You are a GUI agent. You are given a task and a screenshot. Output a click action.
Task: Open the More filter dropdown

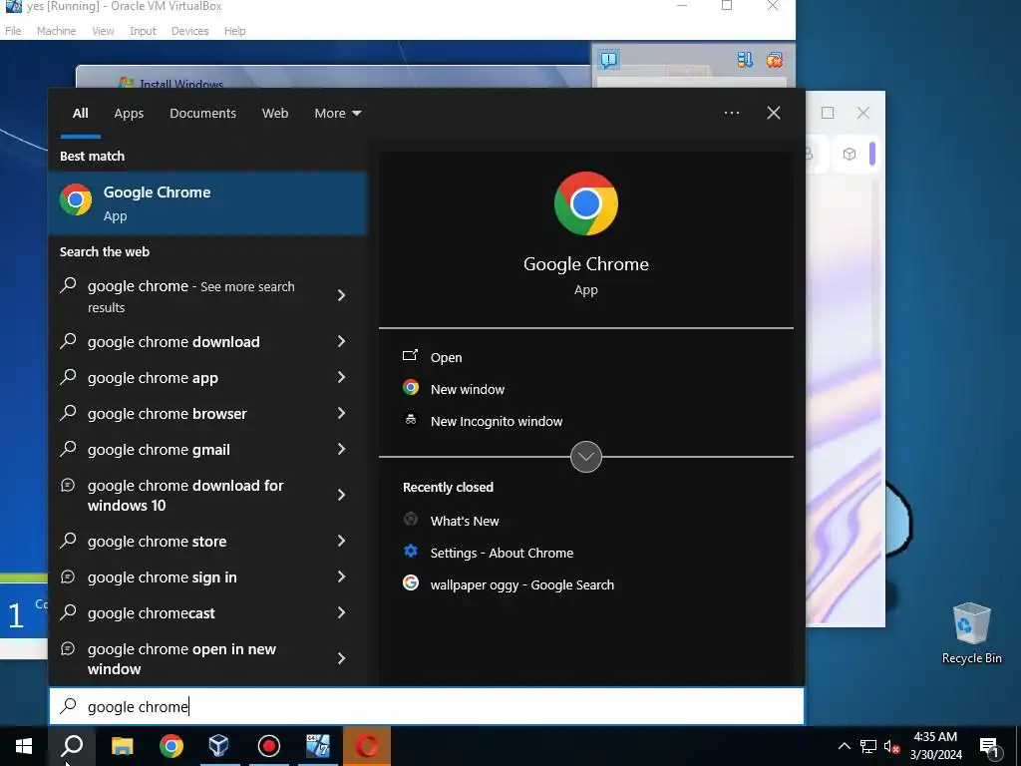pos(337,113)
